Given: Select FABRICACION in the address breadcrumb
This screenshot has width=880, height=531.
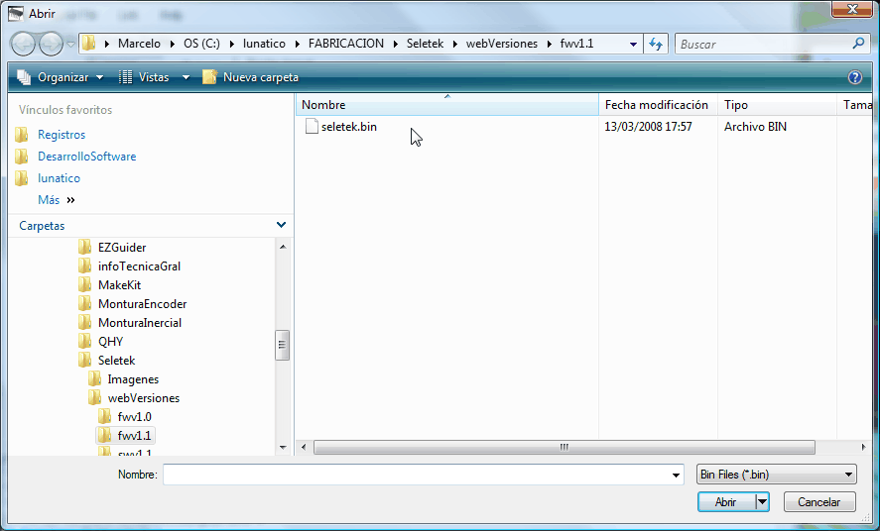Looking at the screenshot, I should click(345, 44).
